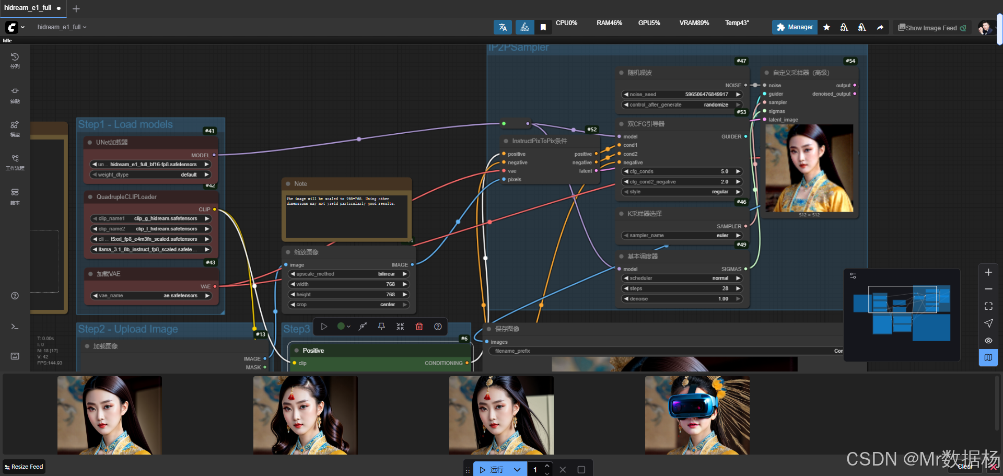
Task: Expand hidream_e1_full breadcrumb dropdown
Action: (x=62, y=27)
